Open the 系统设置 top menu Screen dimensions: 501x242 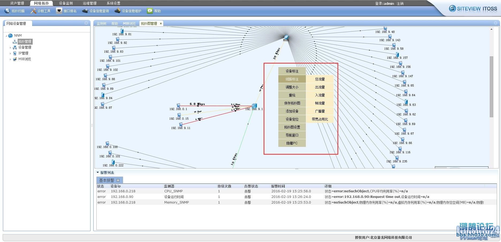113,3
